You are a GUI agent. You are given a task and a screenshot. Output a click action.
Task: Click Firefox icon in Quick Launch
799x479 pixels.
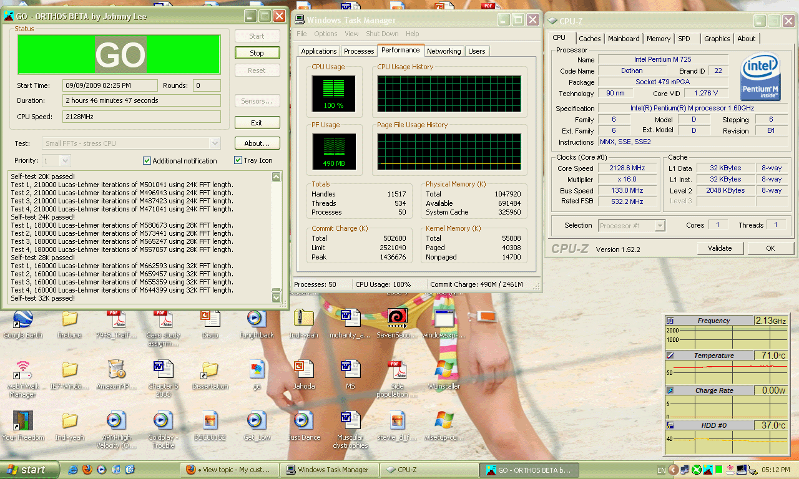(88, 469)
